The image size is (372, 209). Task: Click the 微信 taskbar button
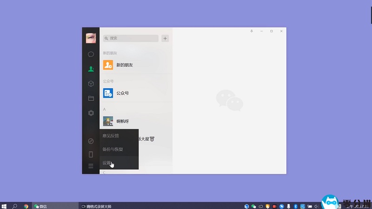tap(42, 206)
